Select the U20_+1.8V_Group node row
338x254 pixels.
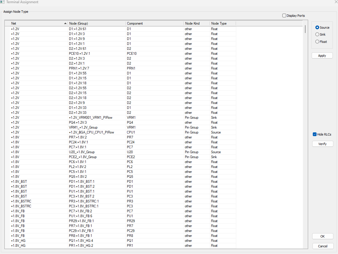[82, 152]
